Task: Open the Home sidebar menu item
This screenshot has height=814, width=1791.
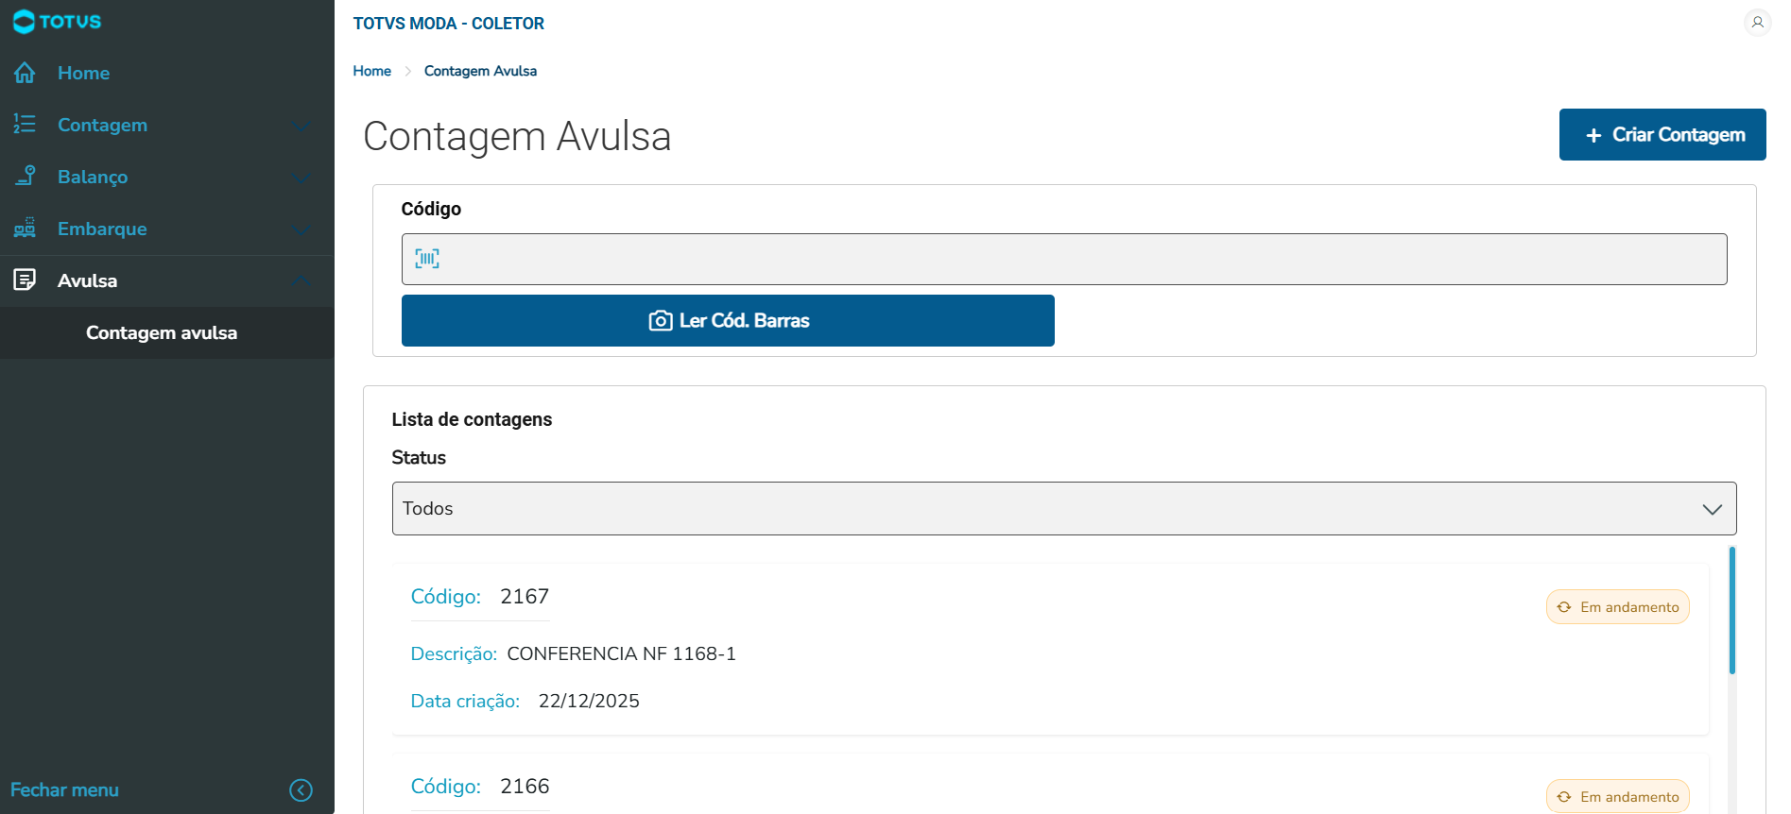Action: pyautogui.click(x=83, y=73)
